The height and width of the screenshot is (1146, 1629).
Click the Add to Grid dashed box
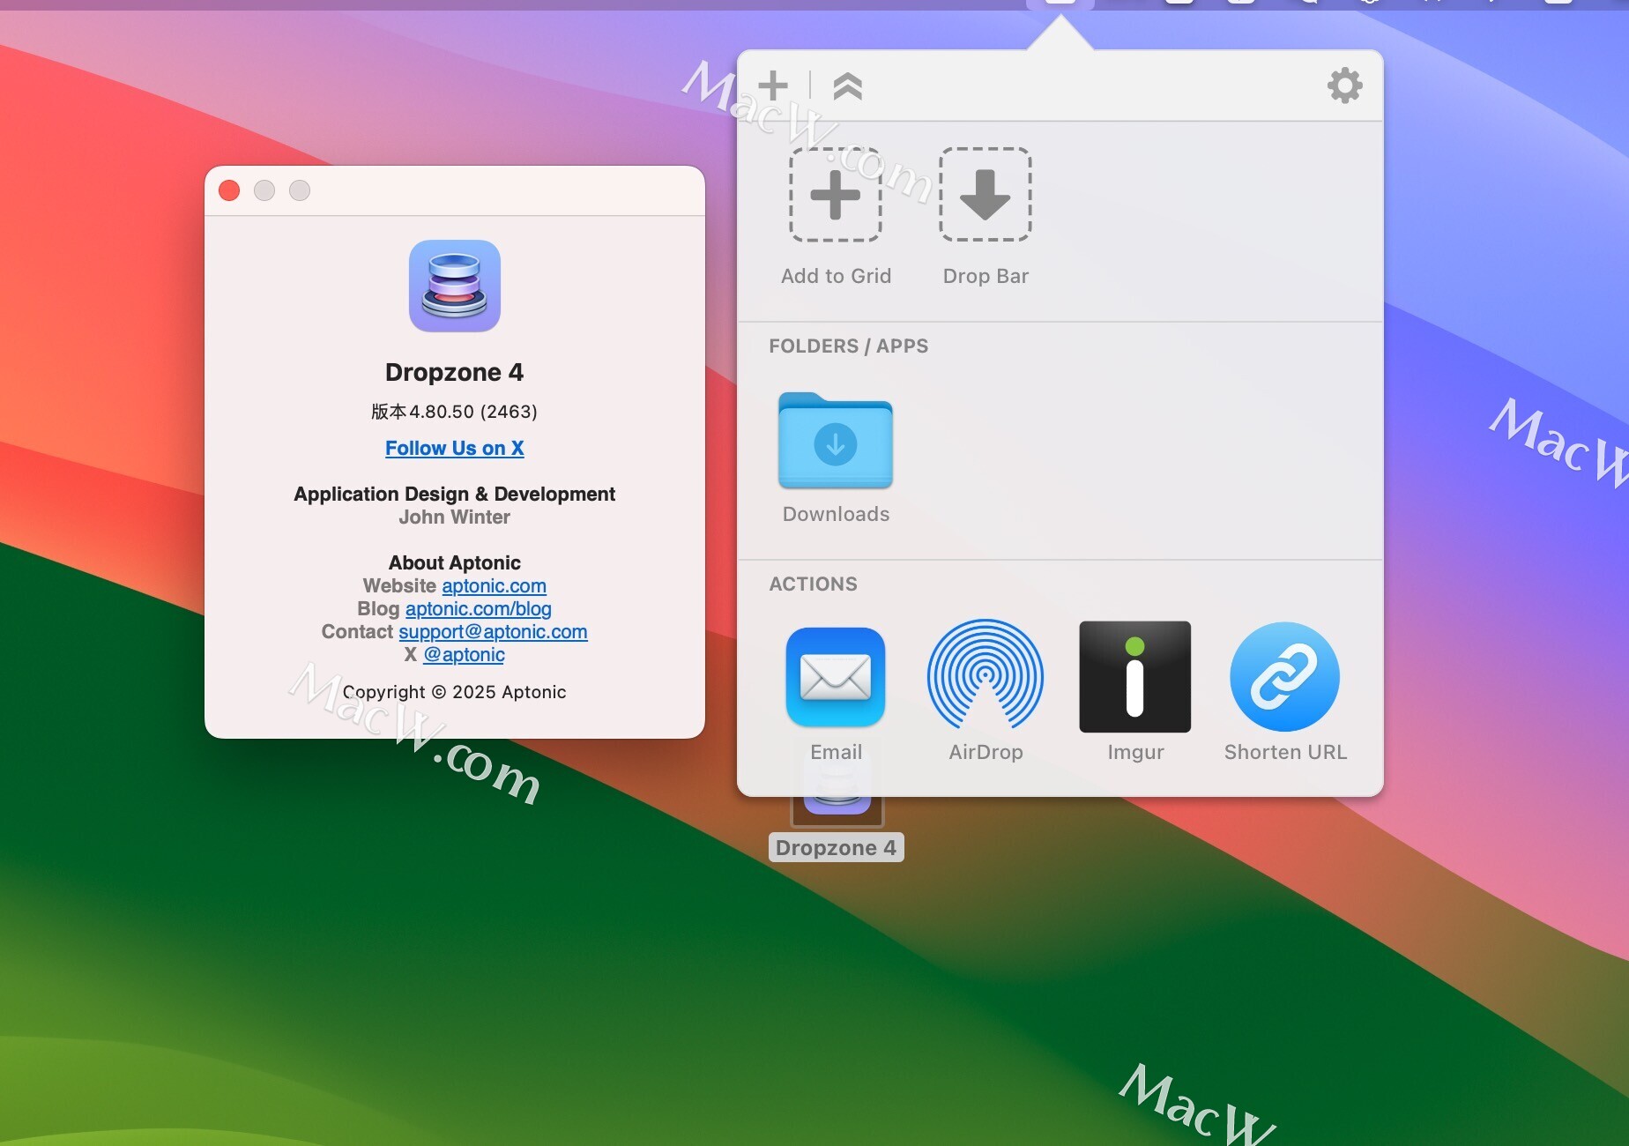point(836,195)
